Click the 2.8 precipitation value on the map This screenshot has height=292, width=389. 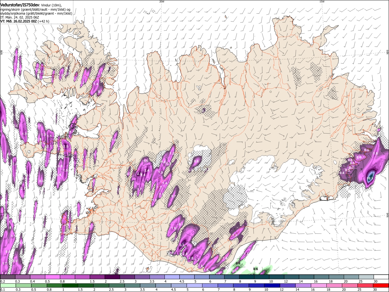coord(191,258)
